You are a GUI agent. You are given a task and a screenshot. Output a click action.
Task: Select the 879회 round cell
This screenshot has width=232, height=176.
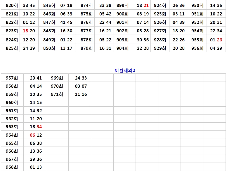pos(86,48)
